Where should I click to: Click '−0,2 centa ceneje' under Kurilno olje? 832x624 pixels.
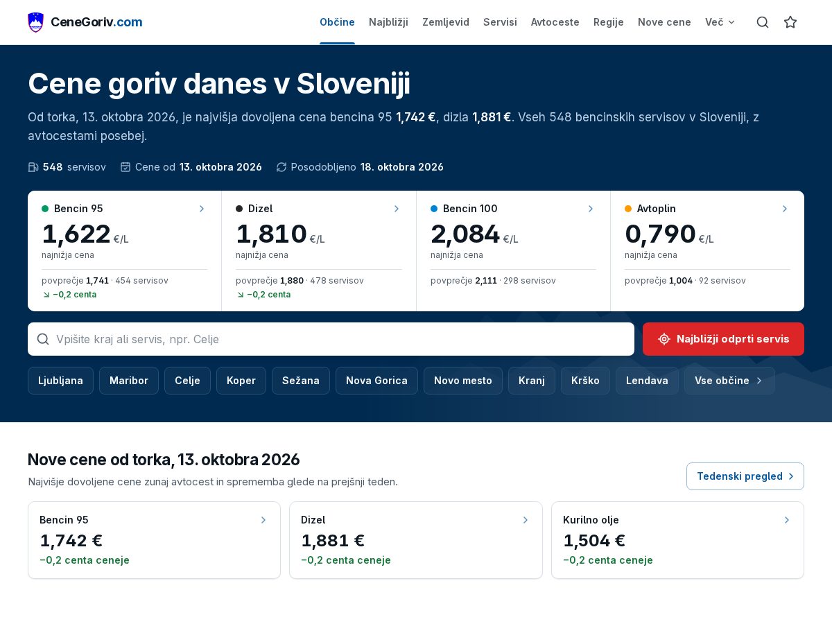click(x=608, y=560)
